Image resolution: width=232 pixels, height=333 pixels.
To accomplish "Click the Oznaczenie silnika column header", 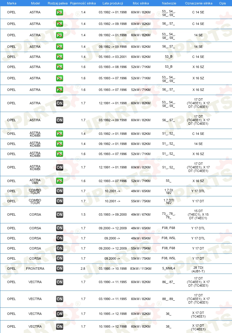I will [x=199, y=3].
